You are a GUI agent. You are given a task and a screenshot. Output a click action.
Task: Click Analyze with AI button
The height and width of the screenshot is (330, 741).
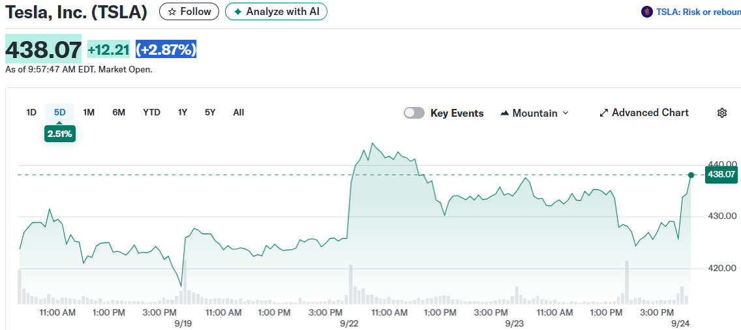pos(276,12)
